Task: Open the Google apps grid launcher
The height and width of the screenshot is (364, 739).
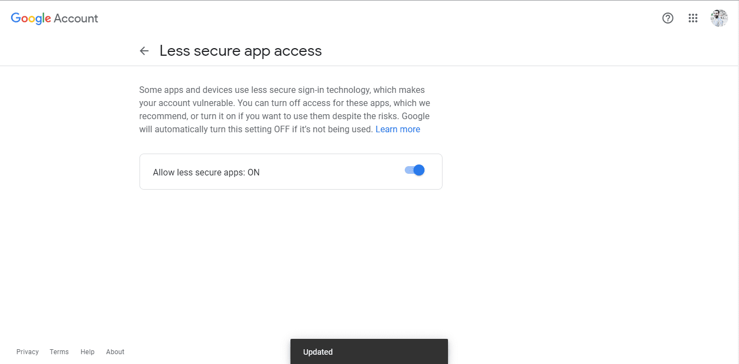Action: (x=693, y=18)
